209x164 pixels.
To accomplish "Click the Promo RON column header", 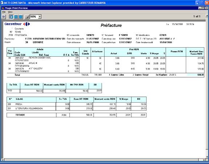I will (x=177, y=52).
